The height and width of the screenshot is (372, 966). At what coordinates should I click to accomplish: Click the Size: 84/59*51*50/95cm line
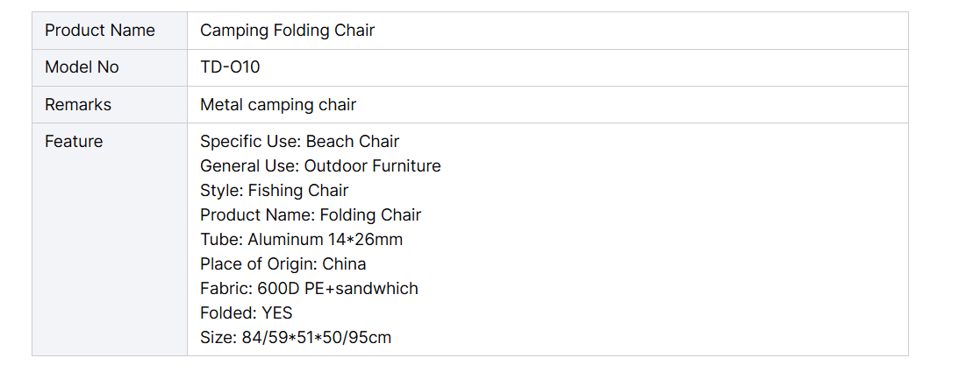[x=296, y=338]
